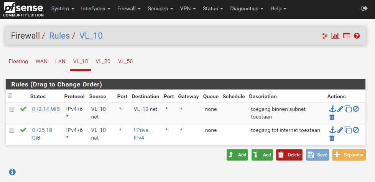
Task: Switch to the WAN tab
Action: pos(41,61)
